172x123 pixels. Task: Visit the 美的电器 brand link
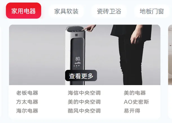pos(135,93)
